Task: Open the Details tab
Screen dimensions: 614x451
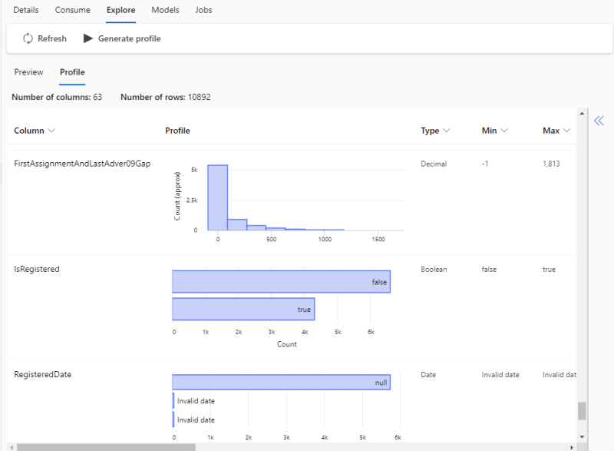Action: (x=26, y=10)
